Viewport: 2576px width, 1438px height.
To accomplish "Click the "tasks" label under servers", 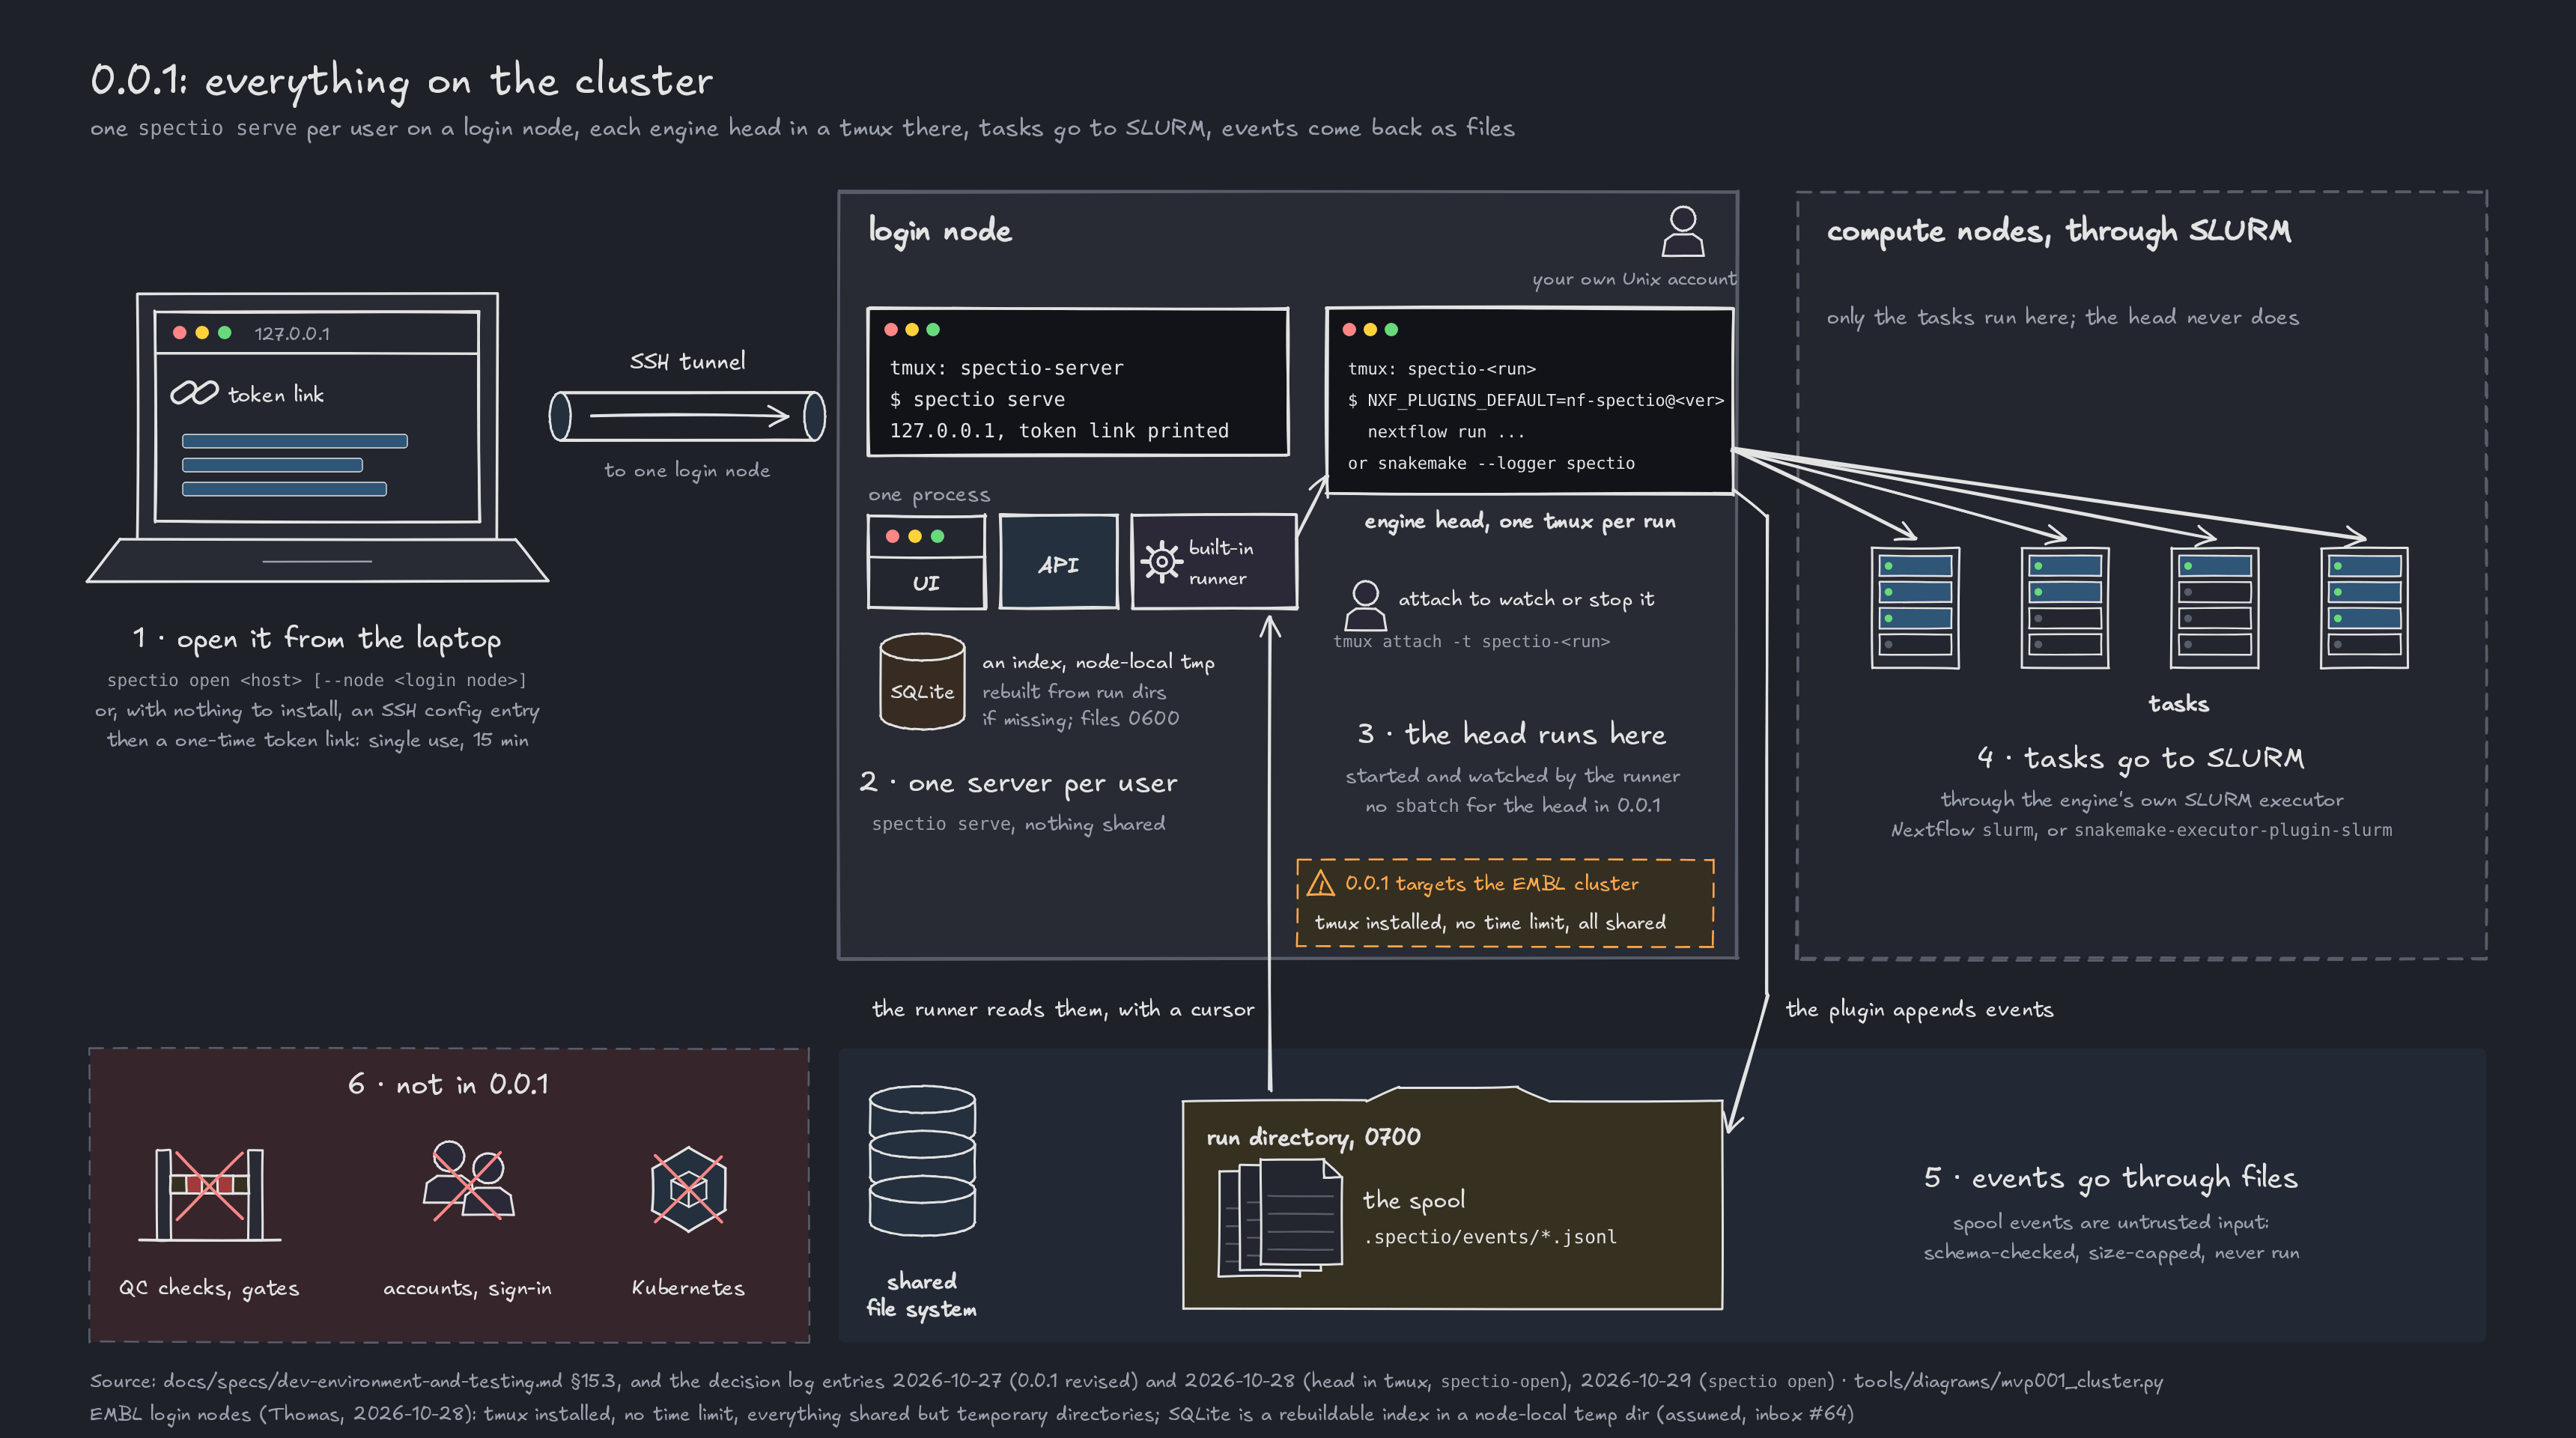I will click(2178, 704).
